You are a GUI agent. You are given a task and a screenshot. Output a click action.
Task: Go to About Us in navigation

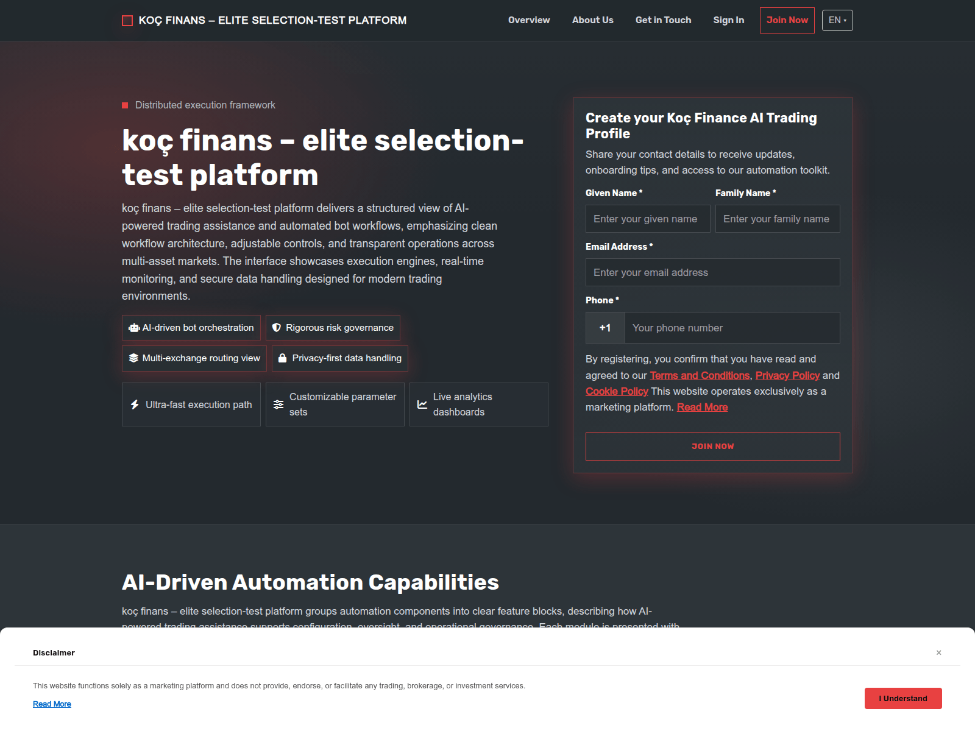coord(593,20)
